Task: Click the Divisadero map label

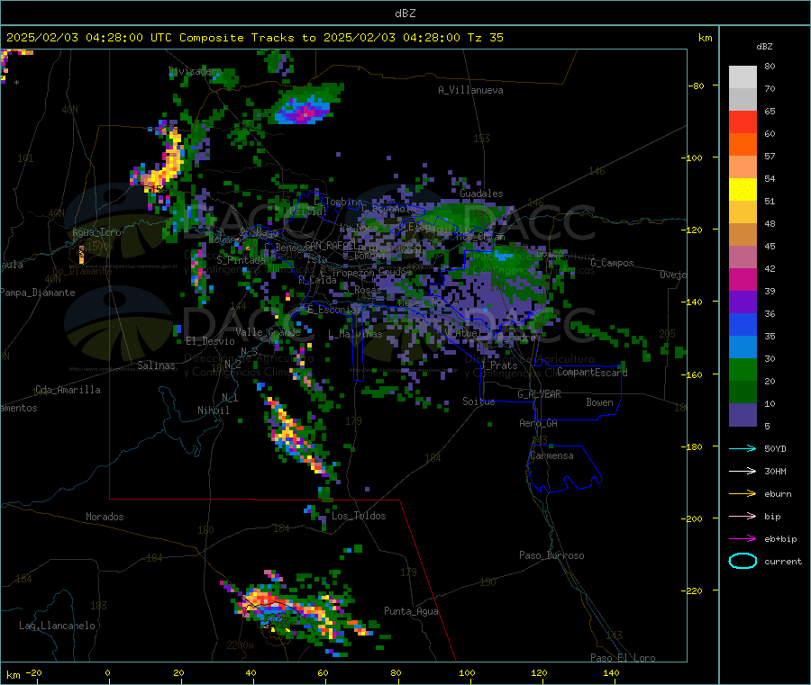Action: click(x=195, y=71)
